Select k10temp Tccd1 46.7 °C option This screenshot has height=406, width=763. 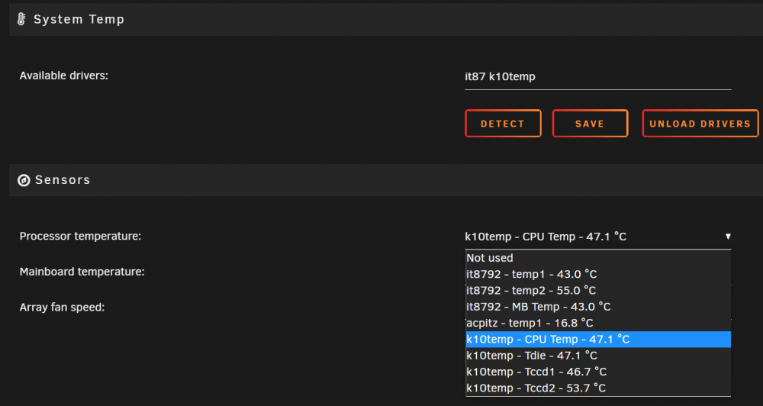coord(598,372)
